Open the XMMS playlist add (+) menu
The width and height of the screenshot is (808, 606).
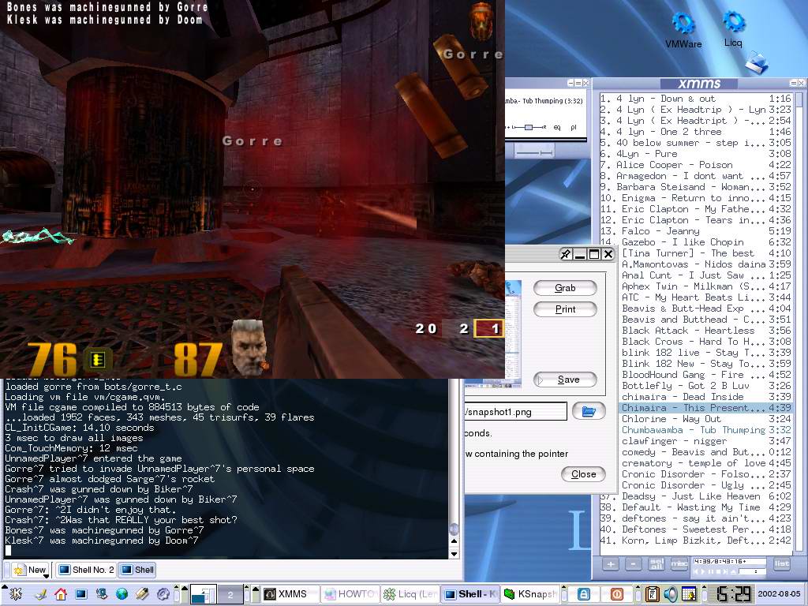(611, 564)
